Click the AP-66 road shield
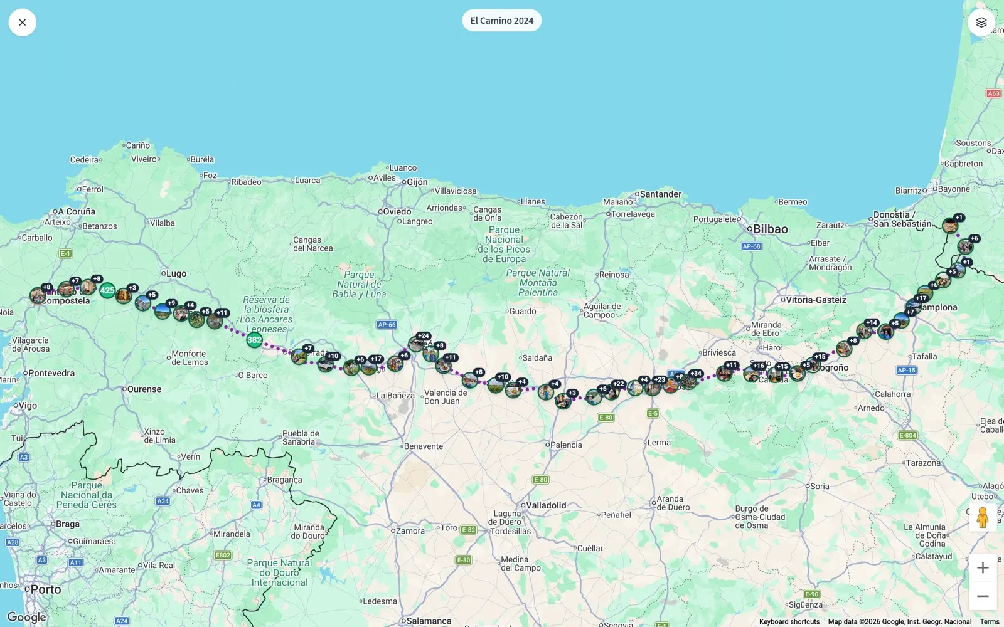The height and width of the screenshot is (627, 1004). (387, 325)
